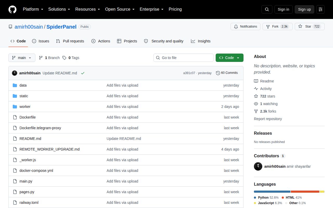The width and height of the screenshot is (333, 208).
Task: Click commit hash a391c07
Action: [x=189, y=73]
